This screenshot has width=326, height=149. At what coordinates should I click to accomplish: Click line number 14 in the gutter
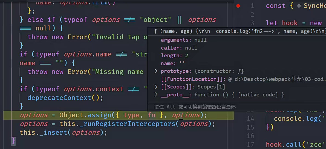pos(250,119)
